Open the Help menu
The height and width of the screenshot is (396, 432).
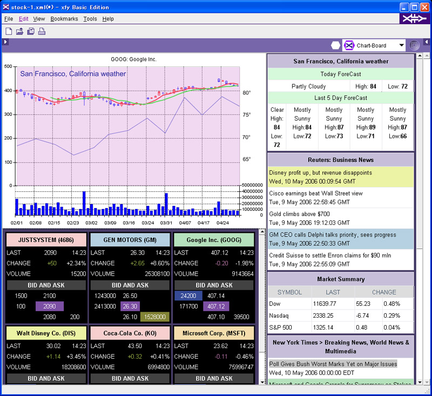[x=108, y=19]
